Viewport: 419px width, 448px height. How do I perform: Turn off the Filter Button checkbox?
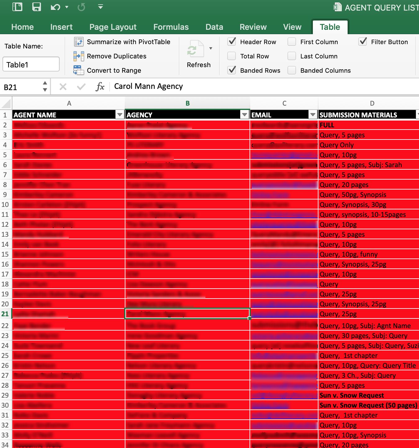pos(363,42)
